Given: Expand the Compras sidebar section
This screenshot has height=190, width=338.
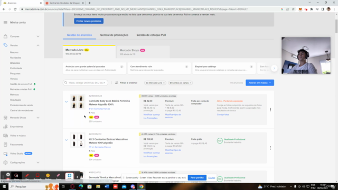Looking at the screenshot, I should click(38, 36).
